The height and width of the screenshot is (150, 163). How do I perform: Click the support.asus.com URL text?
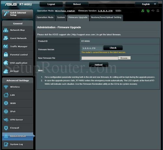point(83,34)
